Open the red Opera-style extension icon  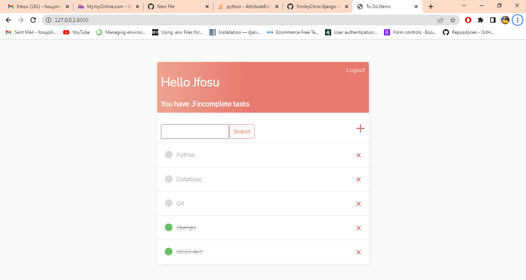[468, 20]
